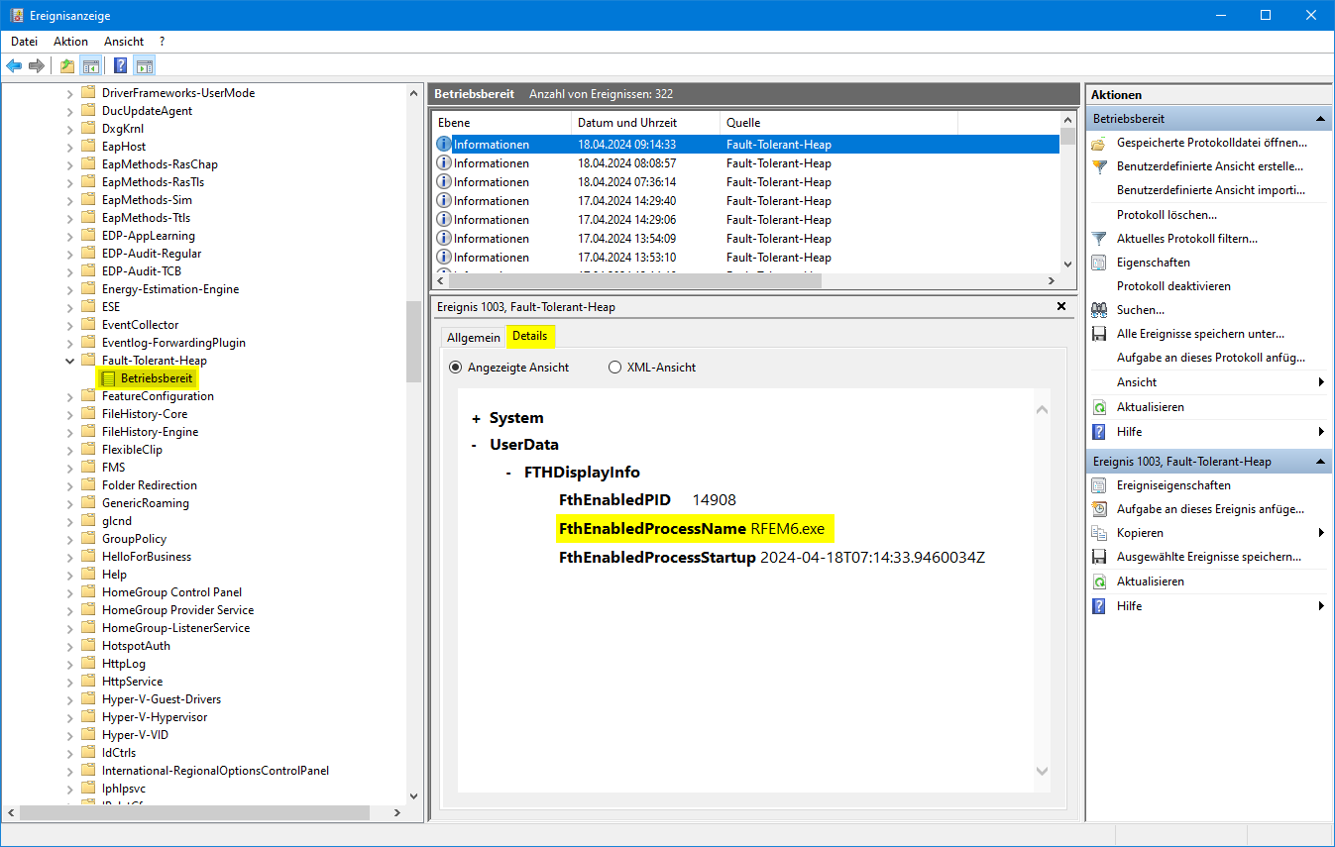Open the Datei menu
Screen dimensions: 1335x847
coord(24,42)
